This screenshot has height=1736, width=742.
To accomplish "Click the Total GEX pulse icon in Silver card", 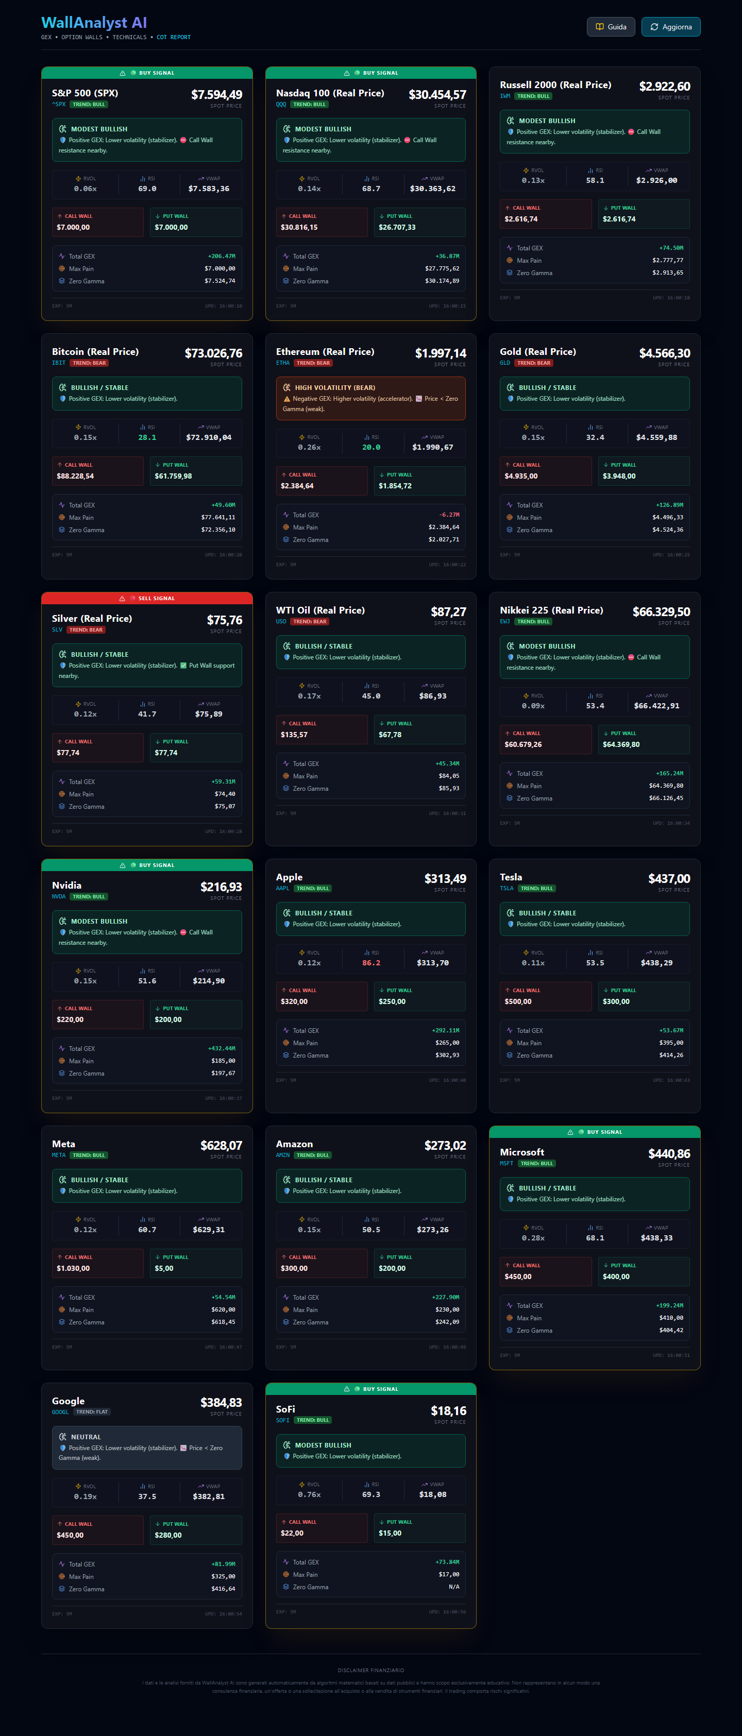I will (x=62, y=782).
